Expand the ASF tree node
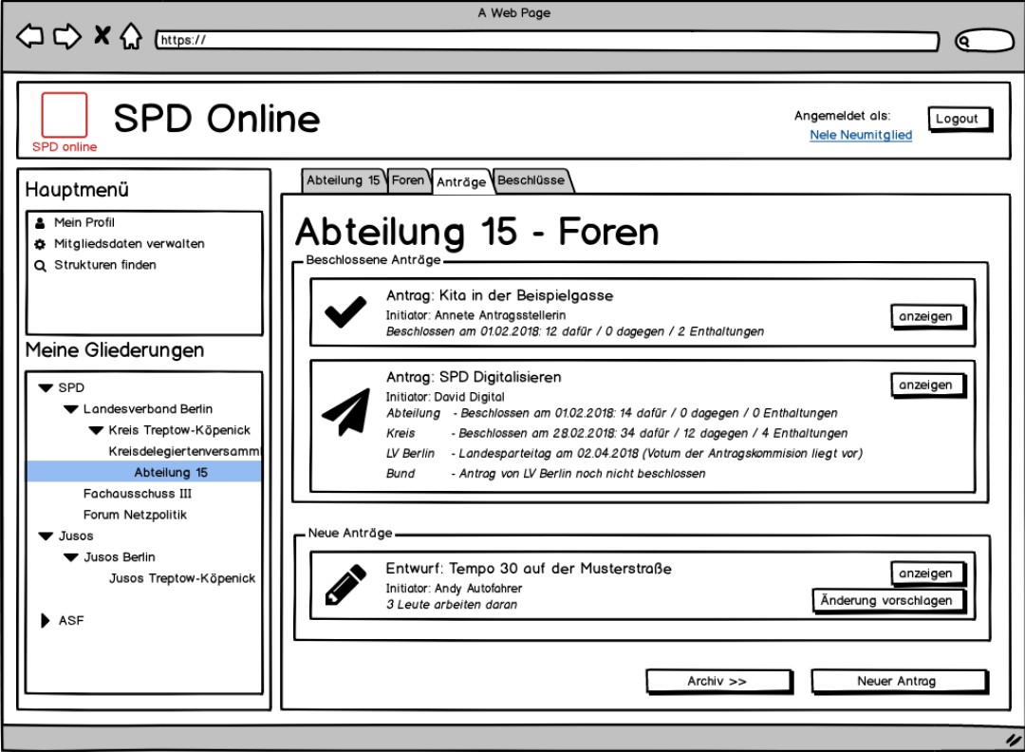The image size is (1025, 752). pos(46,621)
